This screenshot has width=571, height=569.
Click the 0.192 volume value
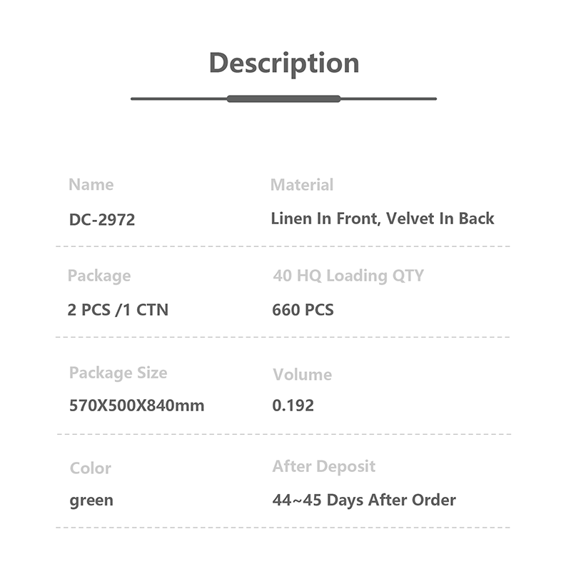[293, 406]
